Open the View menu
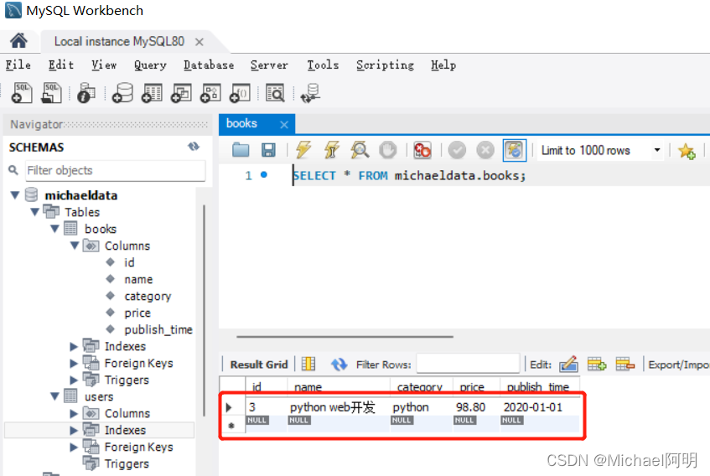Image resolution: width=710 pixels, height=476 pixels. pyautogui.click(x=104, y=65)
